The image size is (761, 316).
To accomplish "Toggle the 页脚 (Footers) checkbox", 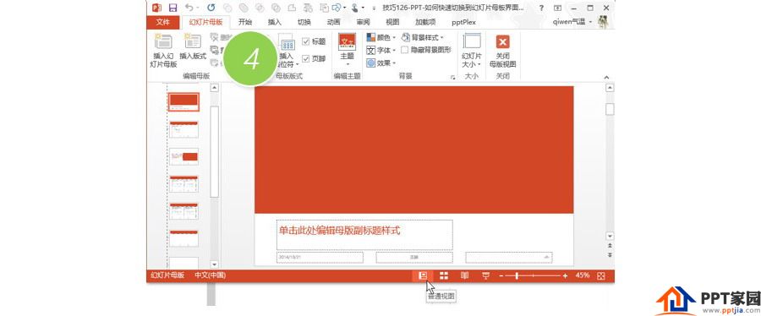I will click(306, 58).
